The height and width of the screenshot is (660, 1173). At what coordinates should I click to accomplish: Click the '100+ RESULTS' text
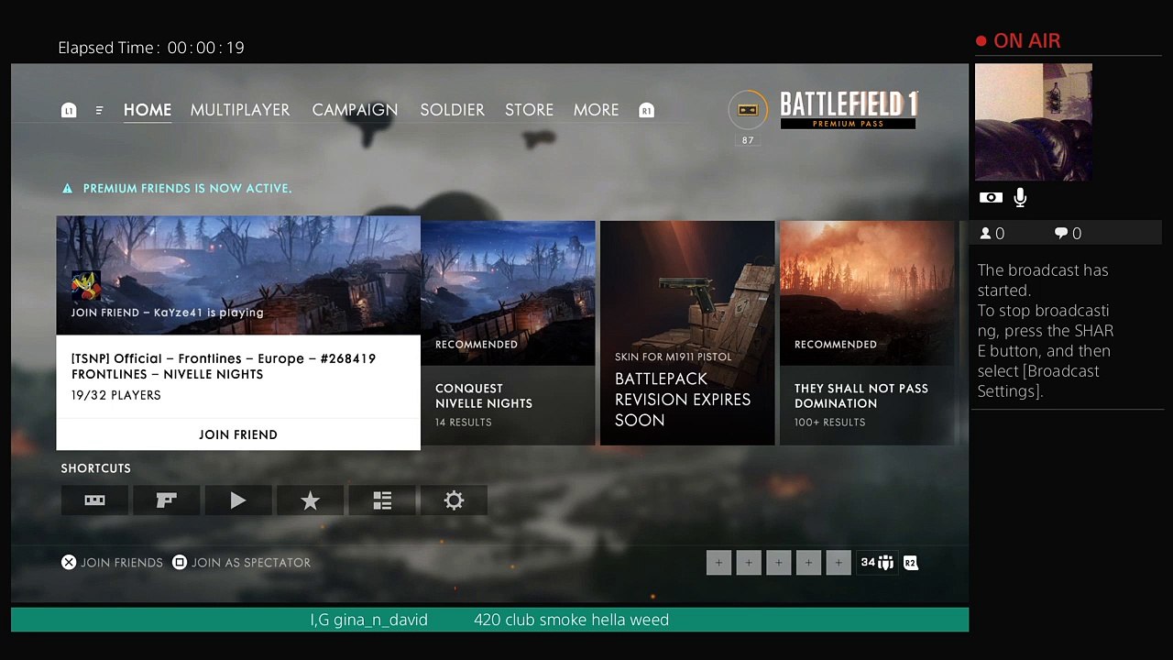830,423
